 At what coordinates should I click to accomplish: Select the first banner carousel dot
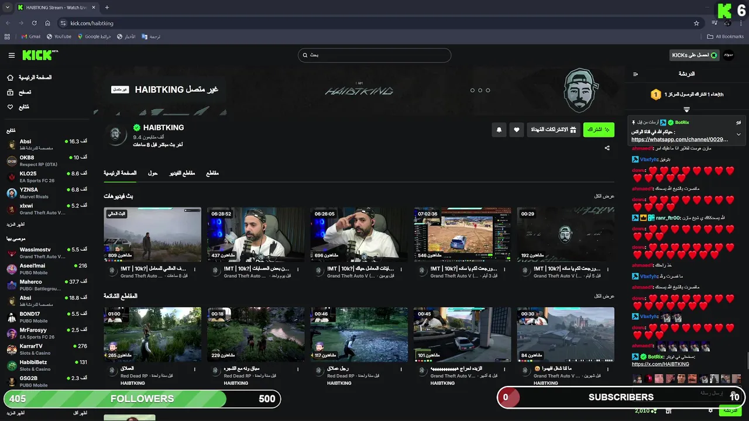tap(472, 91)
